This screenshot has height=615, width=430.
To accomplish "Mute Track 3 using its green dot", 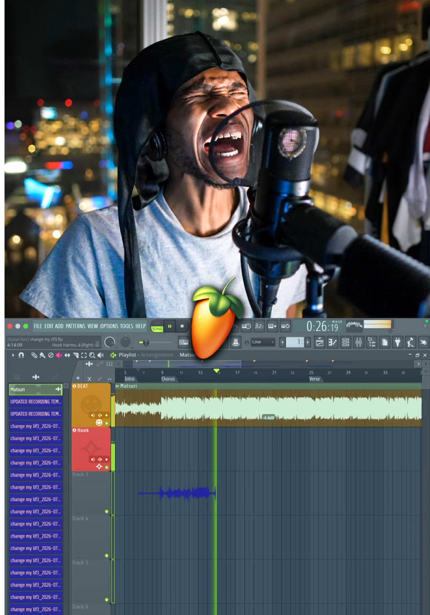I will (x=107, y=511).
